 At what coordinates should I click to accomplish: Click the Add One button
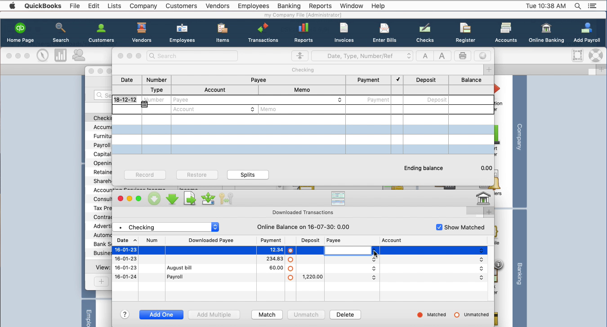pos(161,315)
